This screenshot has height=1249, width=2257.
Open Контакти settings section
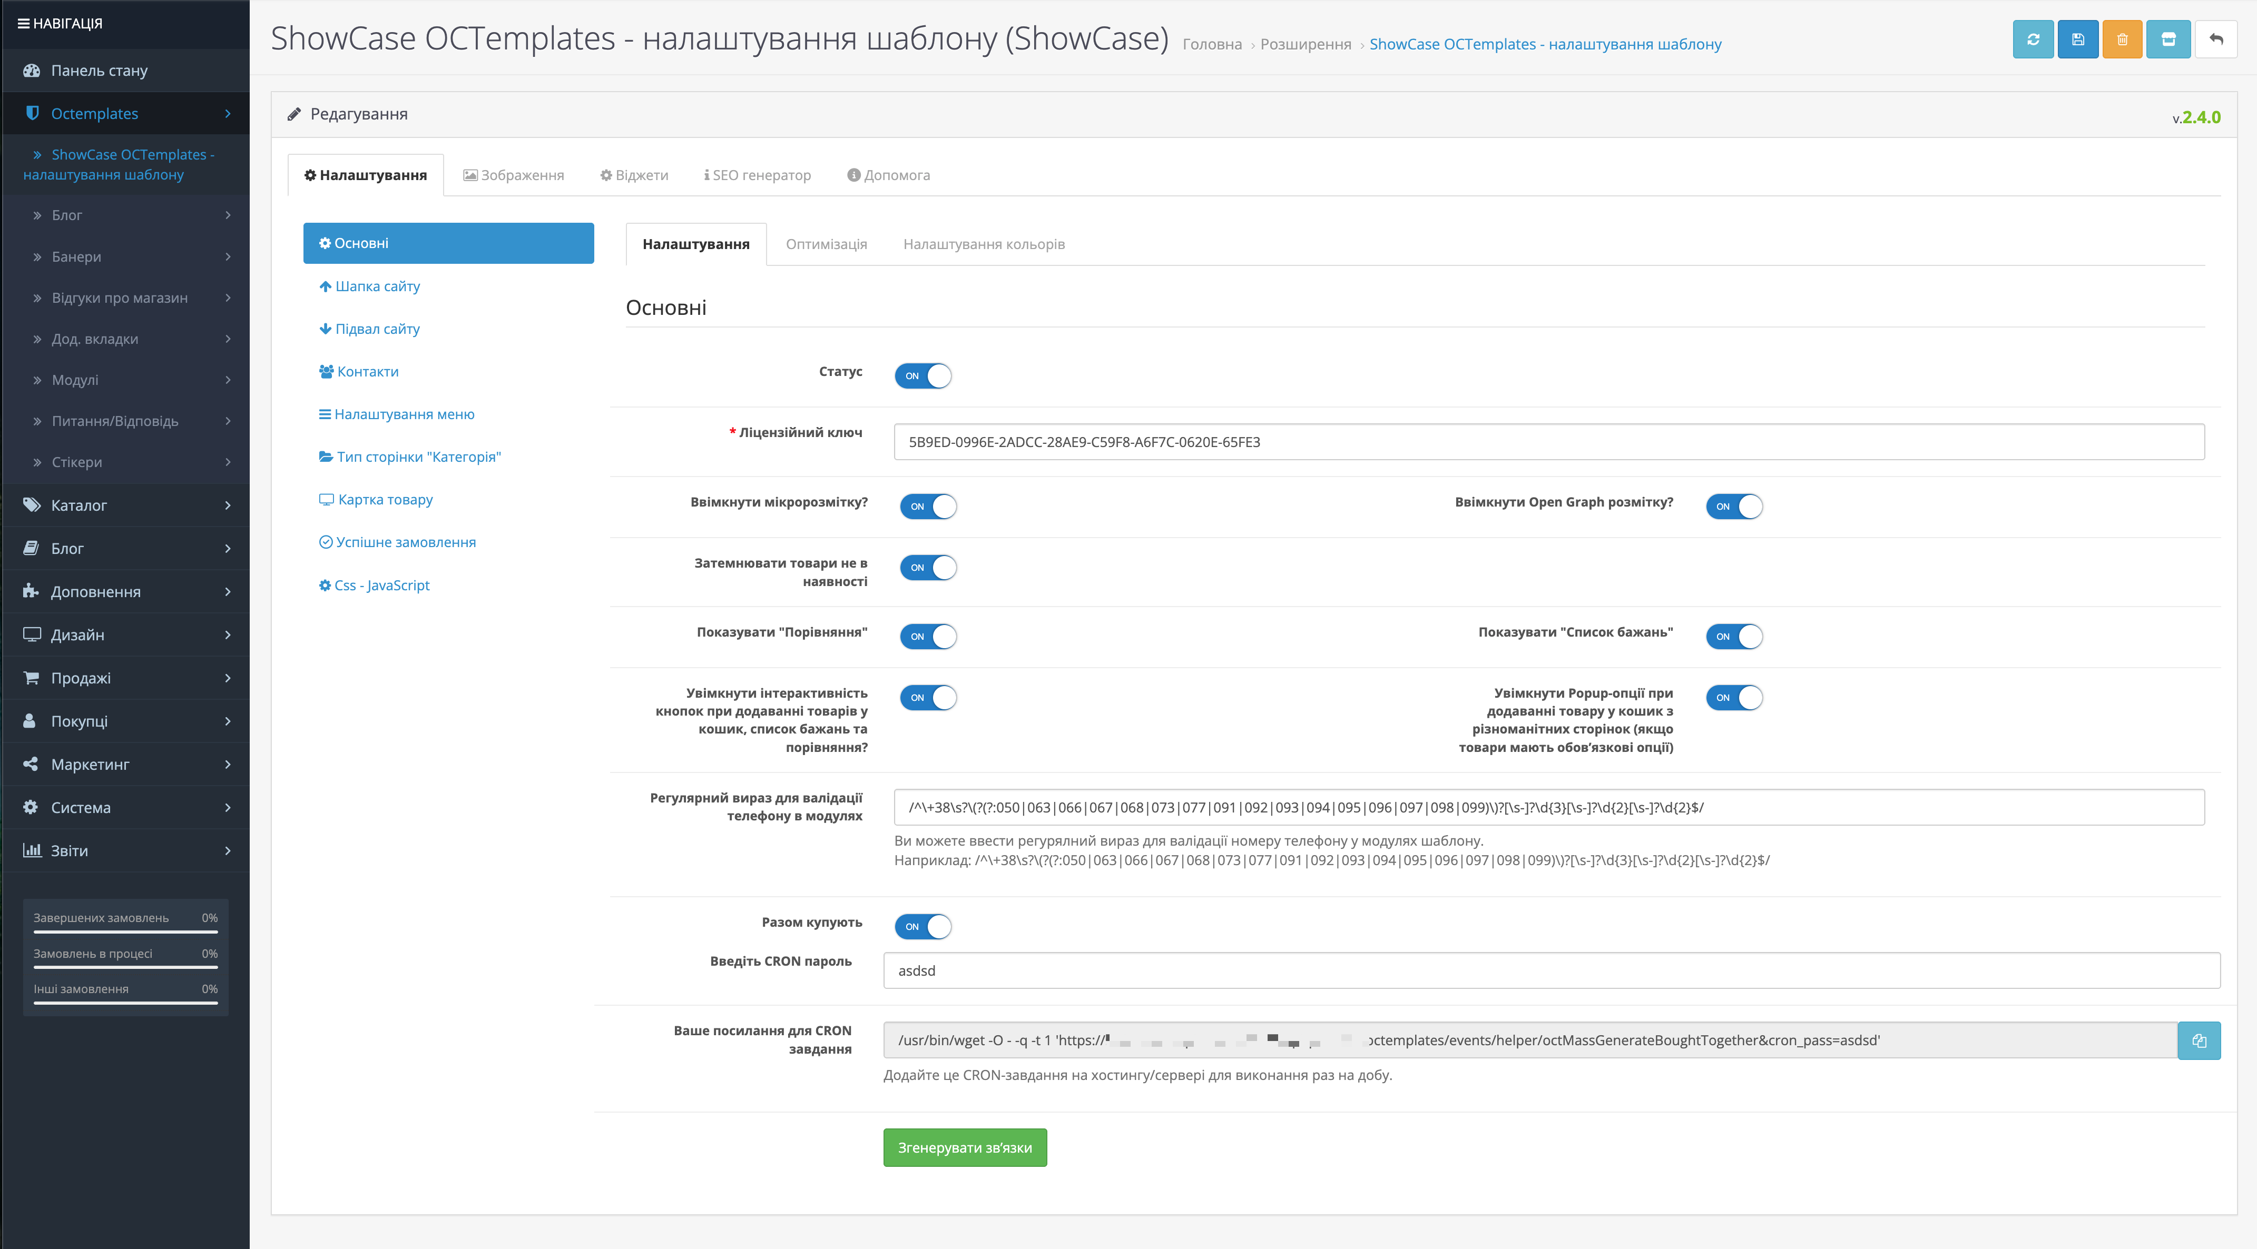358,371
